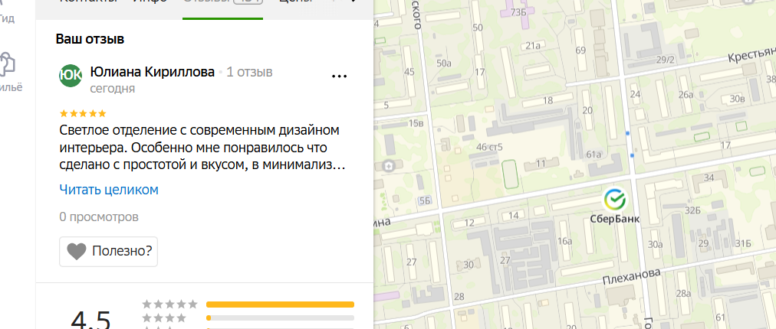Viewport: 776px width, 329px height.
Task: Click the "Читать целиком" link
Action: click(x=109, y=190)
